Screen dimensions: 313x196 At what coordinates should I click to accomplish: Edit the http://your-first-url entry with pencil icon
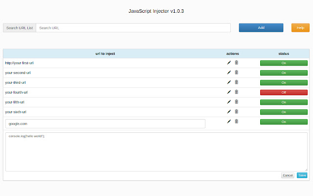pyautogui.click(x=229, y=63)
